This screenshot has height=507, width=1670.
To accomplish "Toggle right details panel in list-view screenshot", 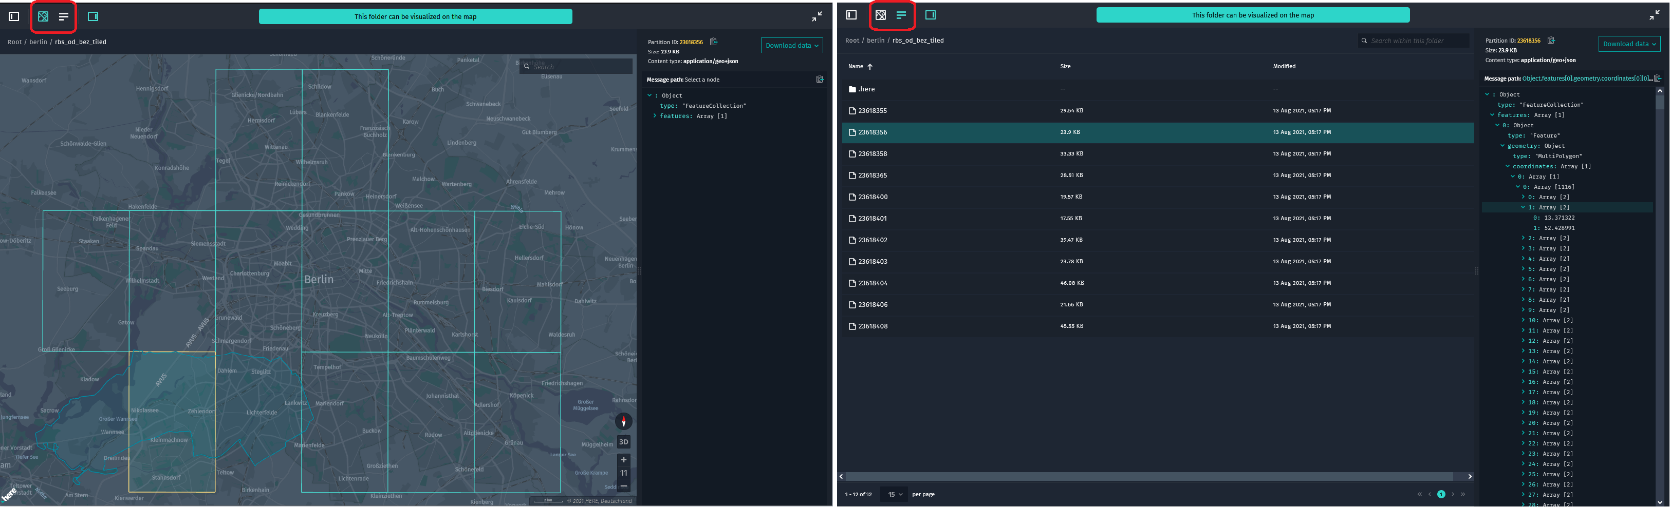I will (x=930, y=15).
